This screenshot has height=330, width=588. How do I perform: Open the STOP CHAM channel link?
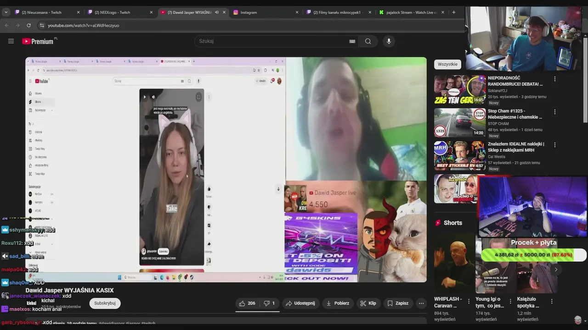coord(498,124)
